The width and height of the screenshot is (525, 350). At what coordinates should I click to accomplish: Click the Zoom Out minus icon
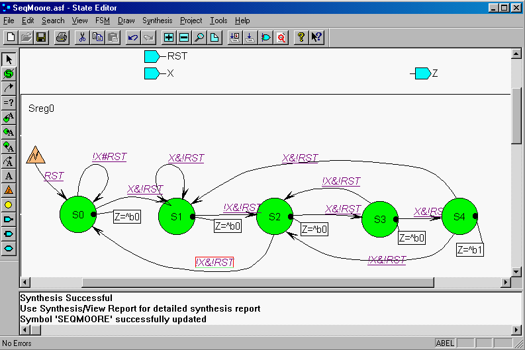184,37
